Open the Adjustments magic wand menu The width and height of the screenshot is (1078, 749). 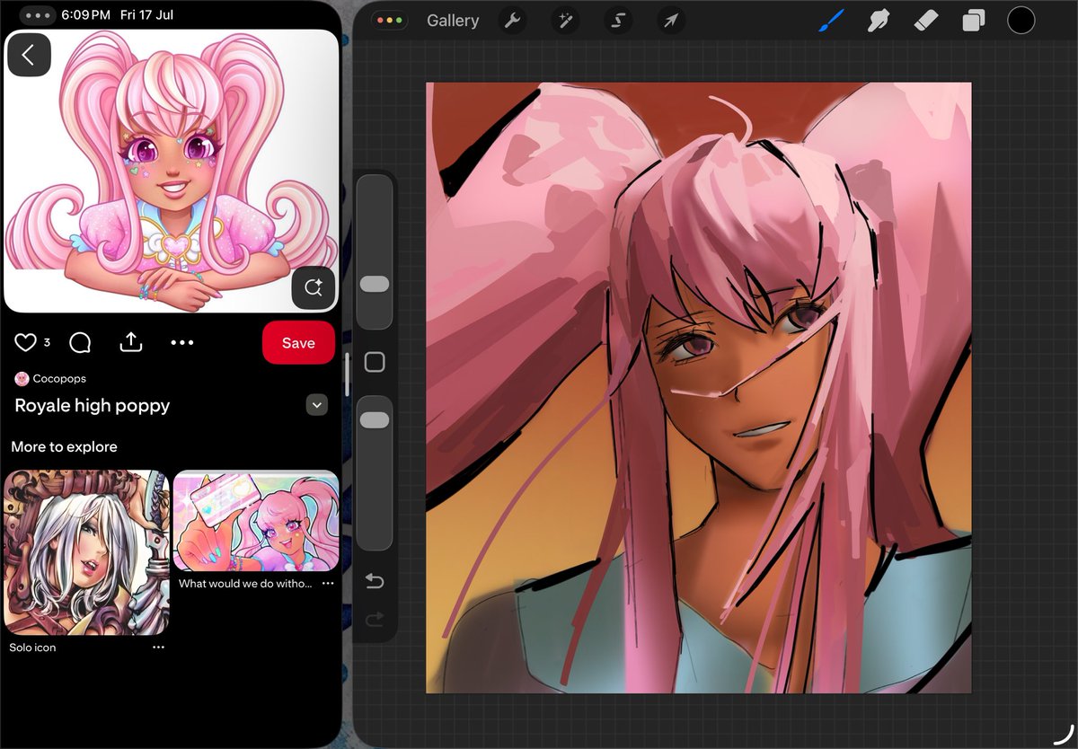click(565, 21)
